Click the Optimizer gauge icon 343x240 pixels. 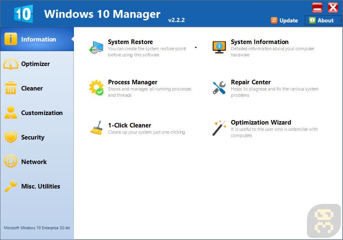(11, 64)
